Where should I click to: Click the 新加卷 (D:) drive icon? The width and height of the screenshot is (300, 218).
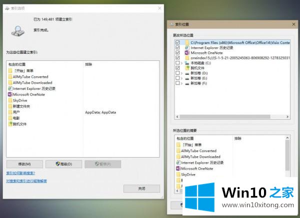pos(187,73)
